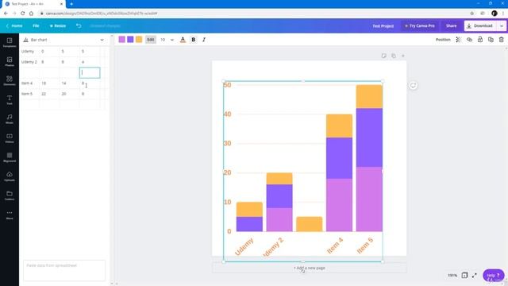Toggle italic formatting
The image size is (508, 286).
click(204, 40)
